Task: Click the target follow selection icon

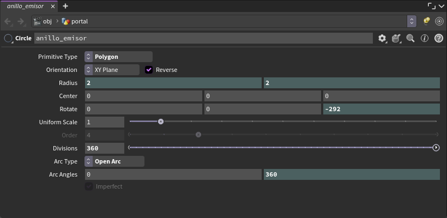Action: (x=439, y=21)
